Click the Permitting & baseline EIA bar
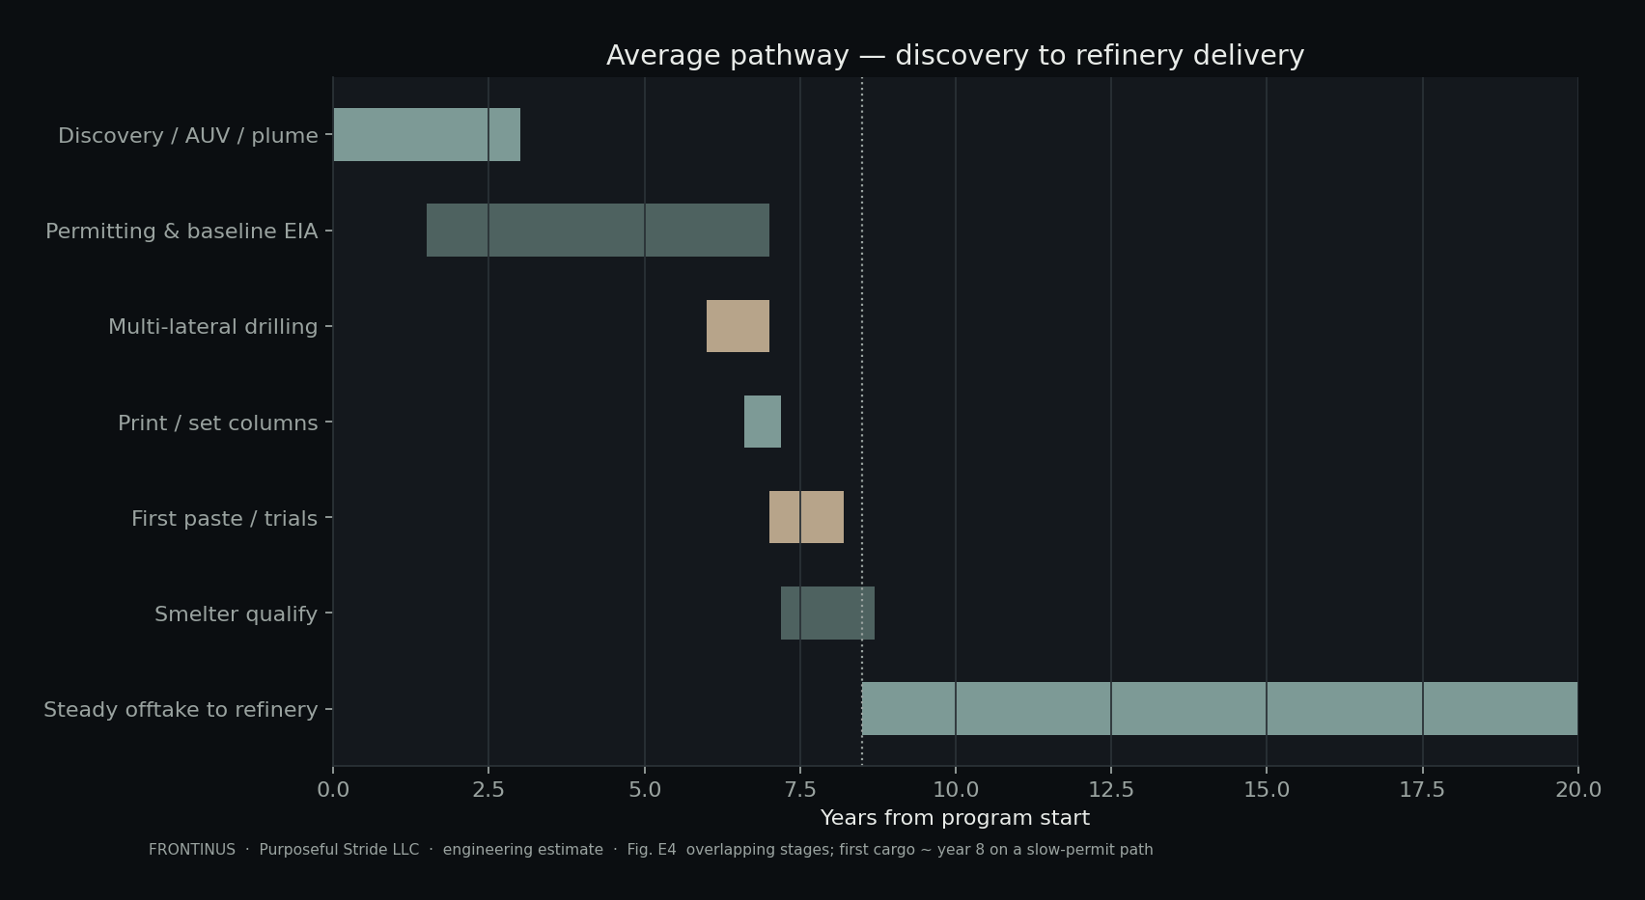Image resolution: width=1645 pixels, height=900 pixels. click(x=598, y=231)
